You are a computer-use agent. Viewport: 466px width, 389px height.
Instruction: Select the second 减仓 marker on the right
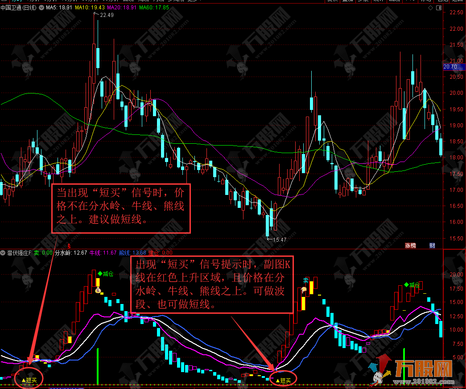coord(412,285)
